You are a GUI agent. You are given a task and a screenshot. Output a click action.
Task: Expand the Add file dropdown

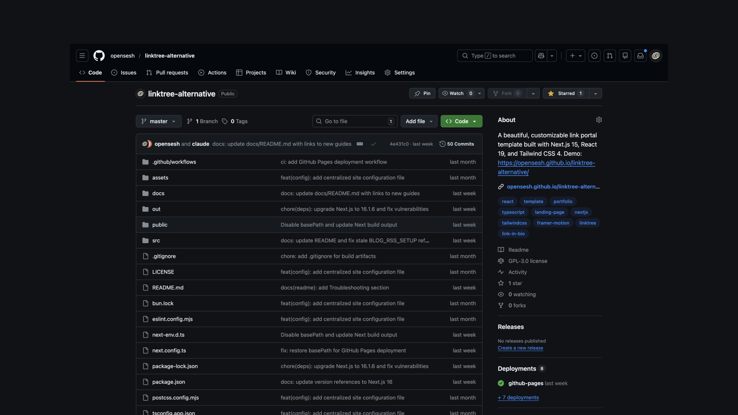(x=419, y=121)
